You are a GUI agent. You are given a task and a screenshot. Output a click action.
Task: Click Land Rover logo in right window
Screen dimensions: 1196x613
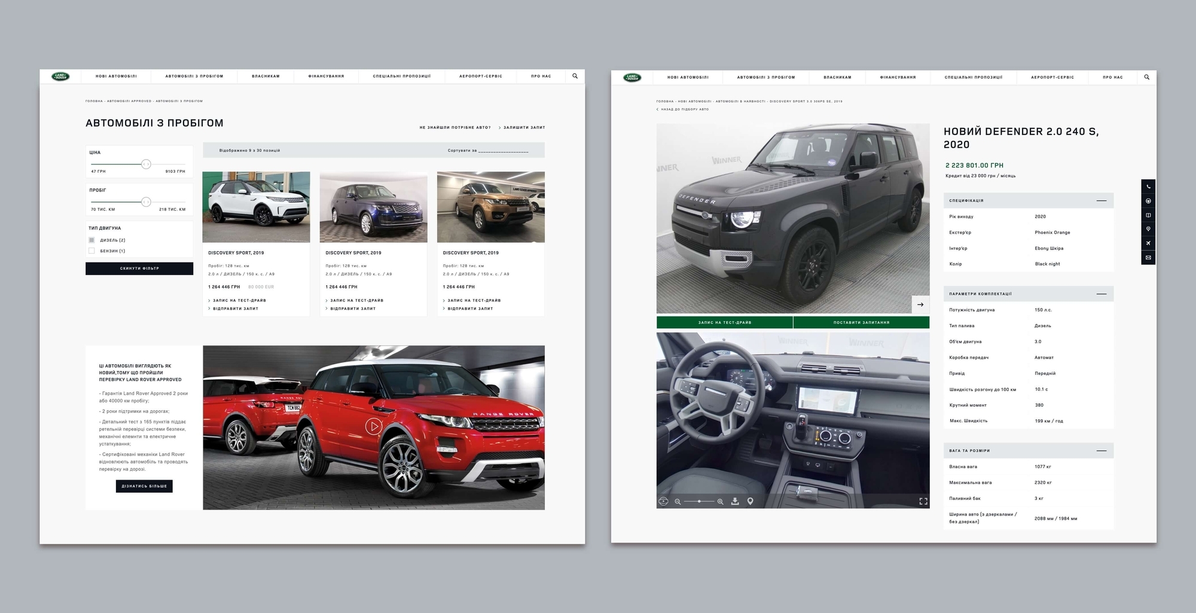(632, 77)
